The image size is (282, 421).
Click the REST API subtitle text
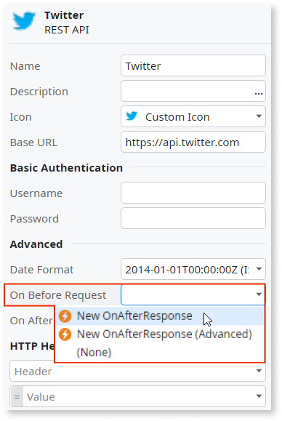[x=67, y=30]
